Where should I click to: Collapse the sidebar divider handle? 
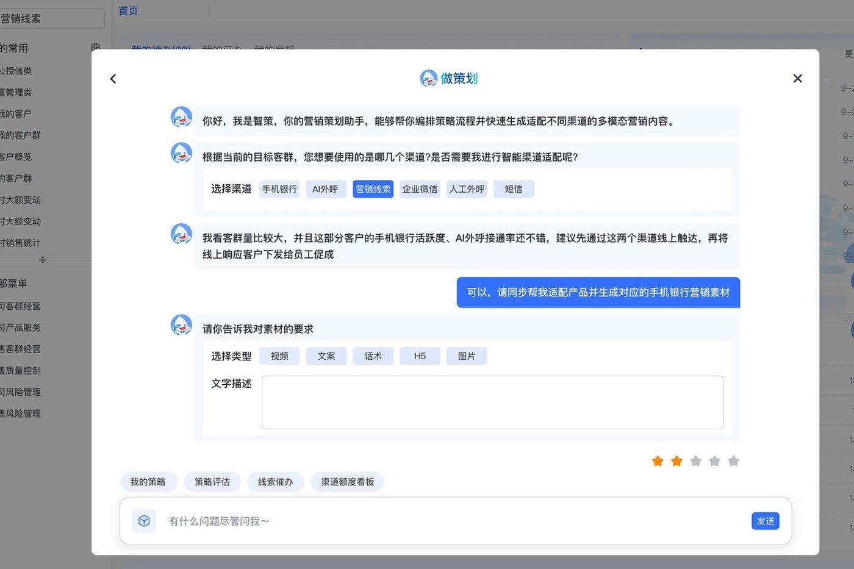pos(42,260)
